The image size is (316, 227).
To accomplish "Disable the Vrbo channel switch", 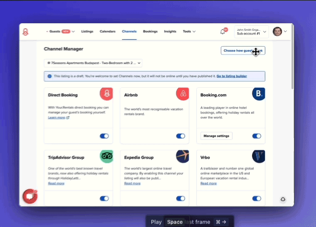I will 257,199.
